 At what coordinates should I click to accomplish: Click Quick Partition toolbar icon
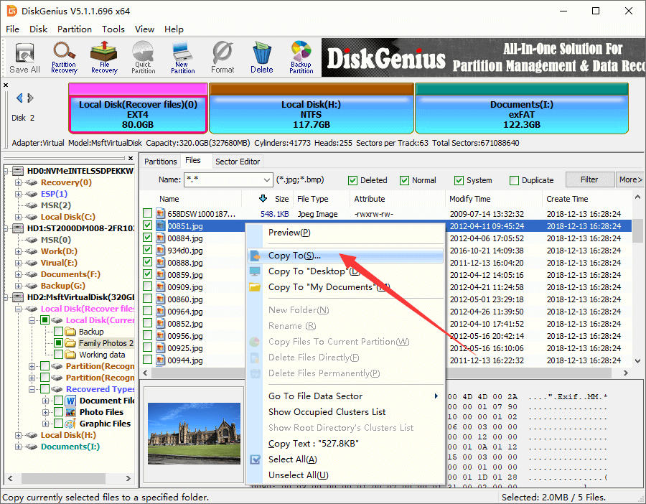click(143, 57)
